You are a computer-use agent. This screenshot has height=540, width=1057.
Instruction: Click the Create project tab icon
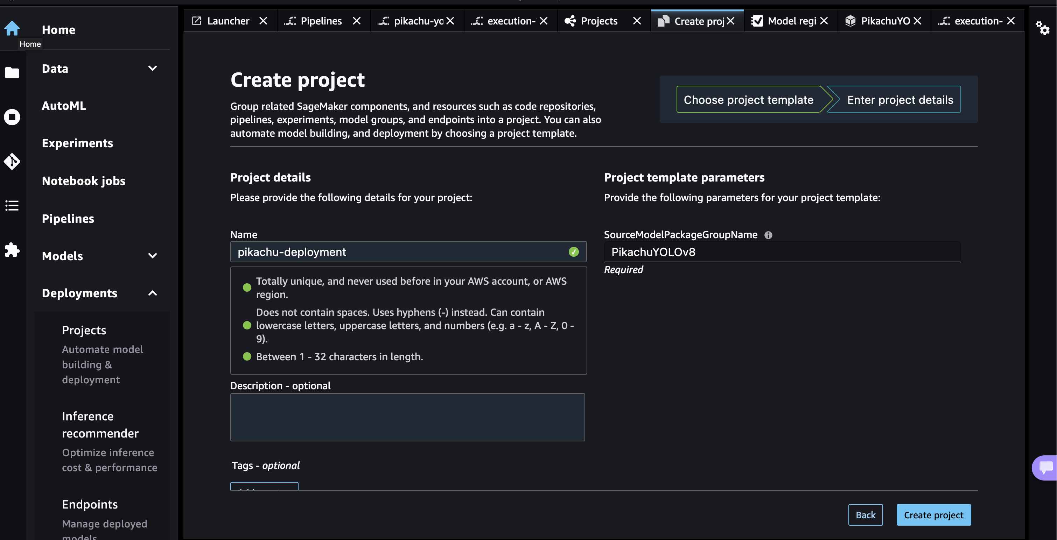[x=663, y=21]
